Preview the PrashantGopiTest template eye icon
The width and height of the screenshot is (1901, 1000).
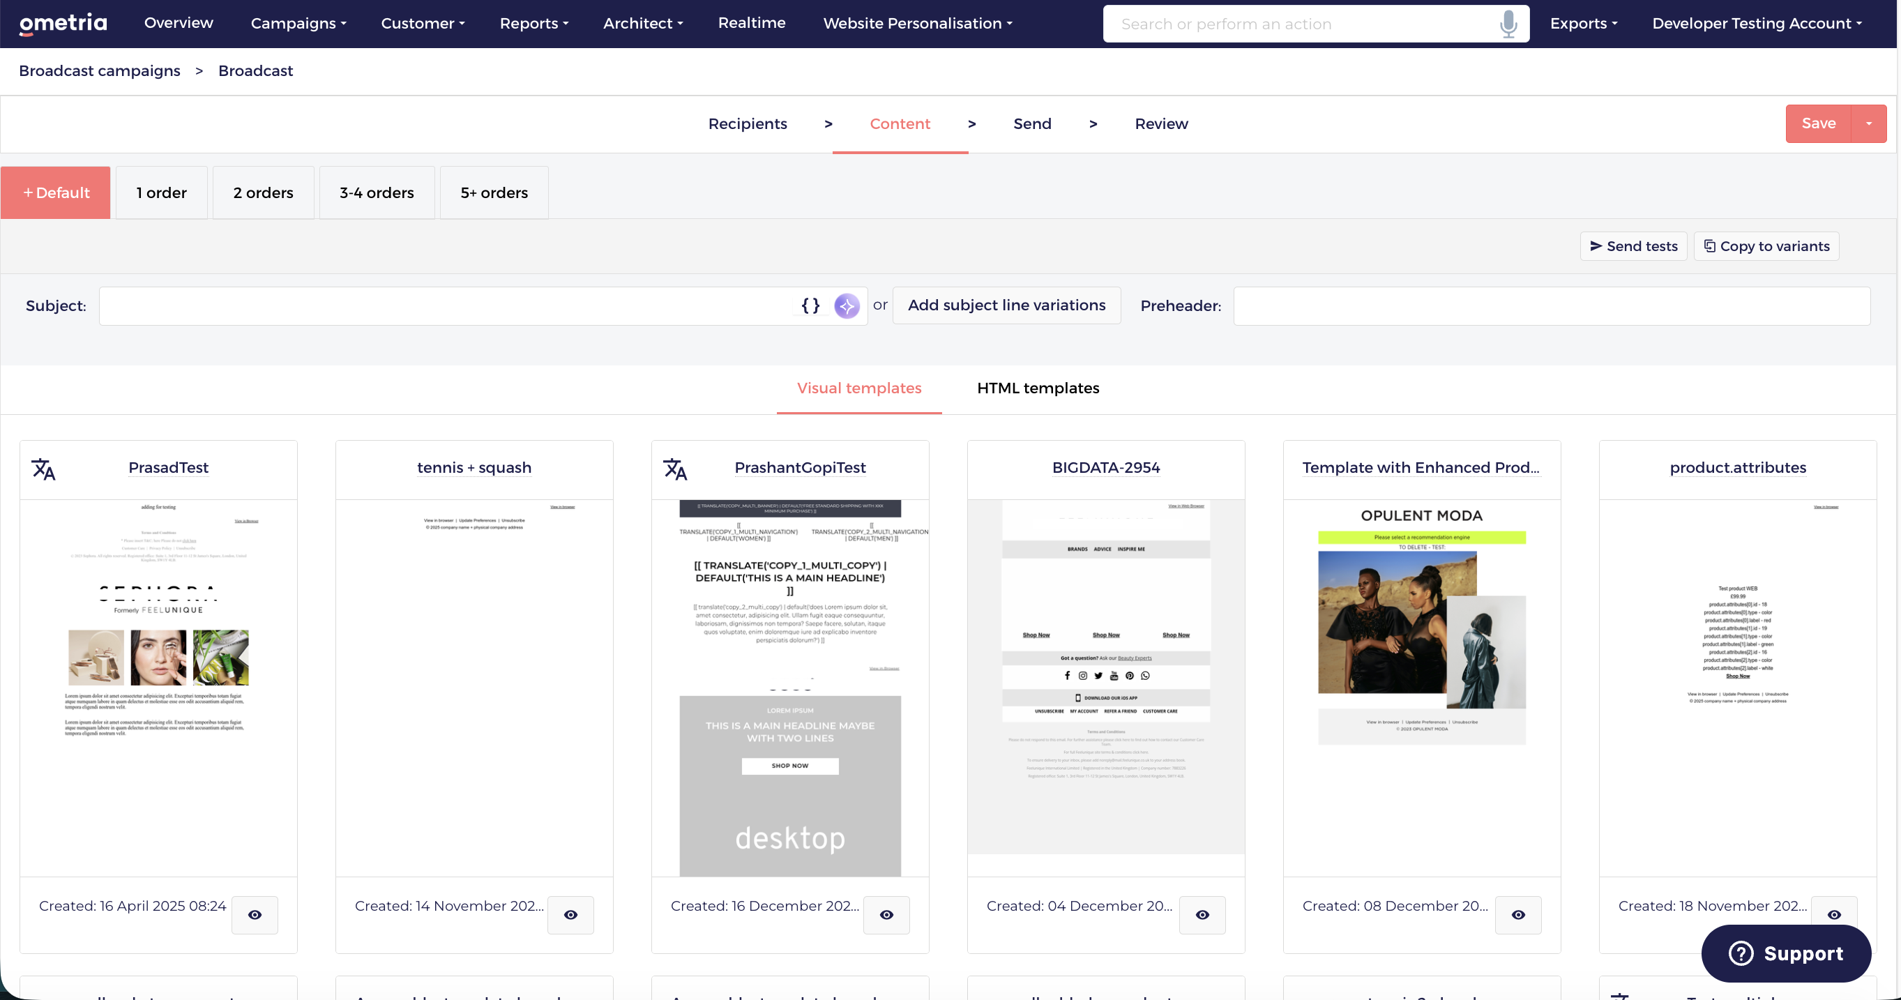coord(886,914)
